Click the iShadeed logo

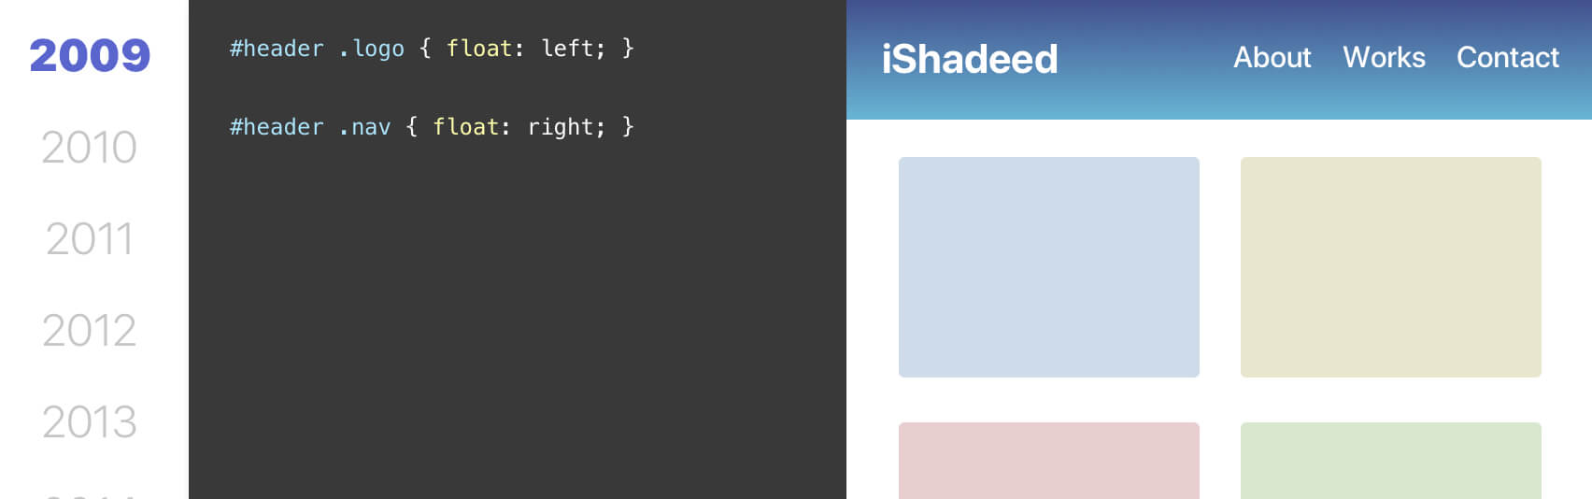pyautogui.click(x=970, y=60)
